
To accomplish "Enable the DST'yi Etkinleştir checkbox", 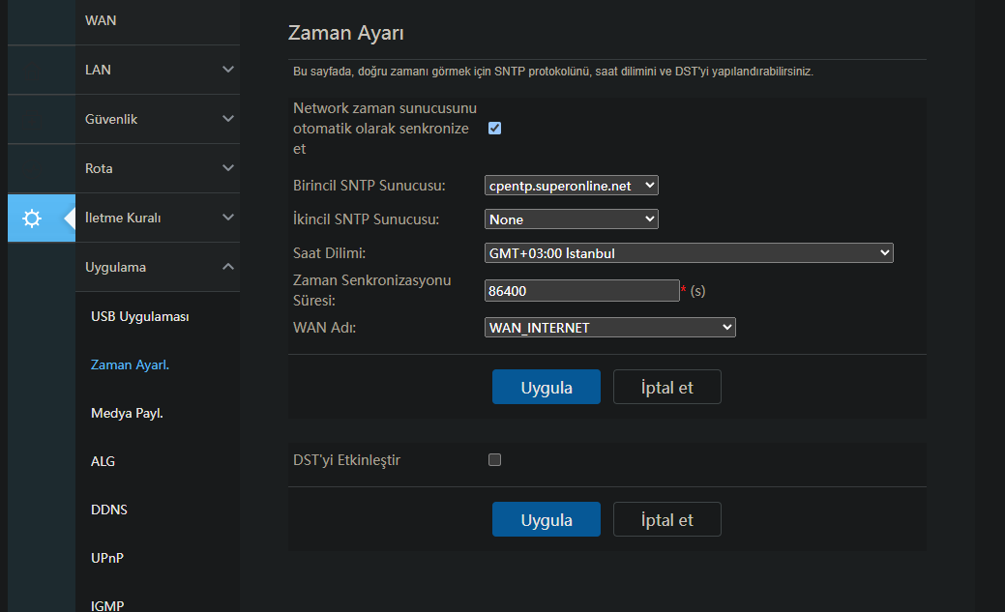I will [x=495, y=460].
